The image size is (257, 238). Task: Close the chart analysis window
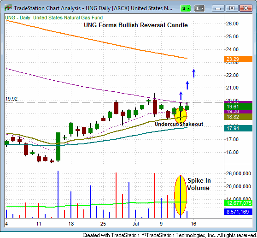coord(245,8)
